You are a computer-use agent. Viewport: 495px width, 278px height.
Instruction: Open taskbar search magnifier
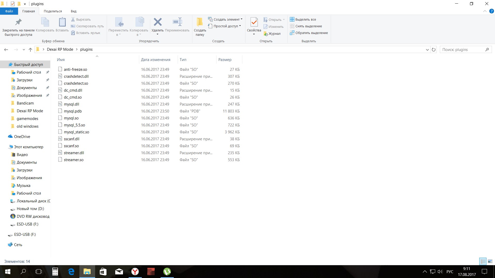[23, 272]
